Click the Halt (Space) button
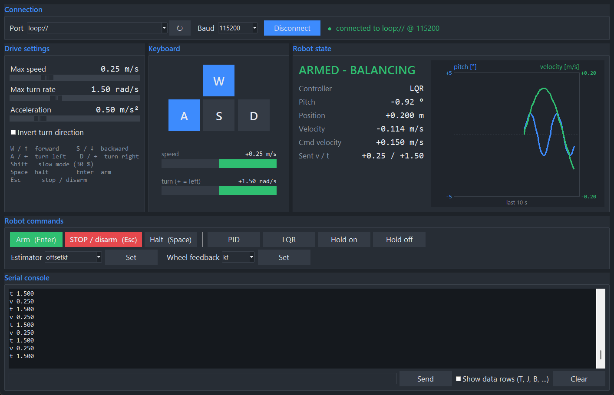 (x=171, y=240)
